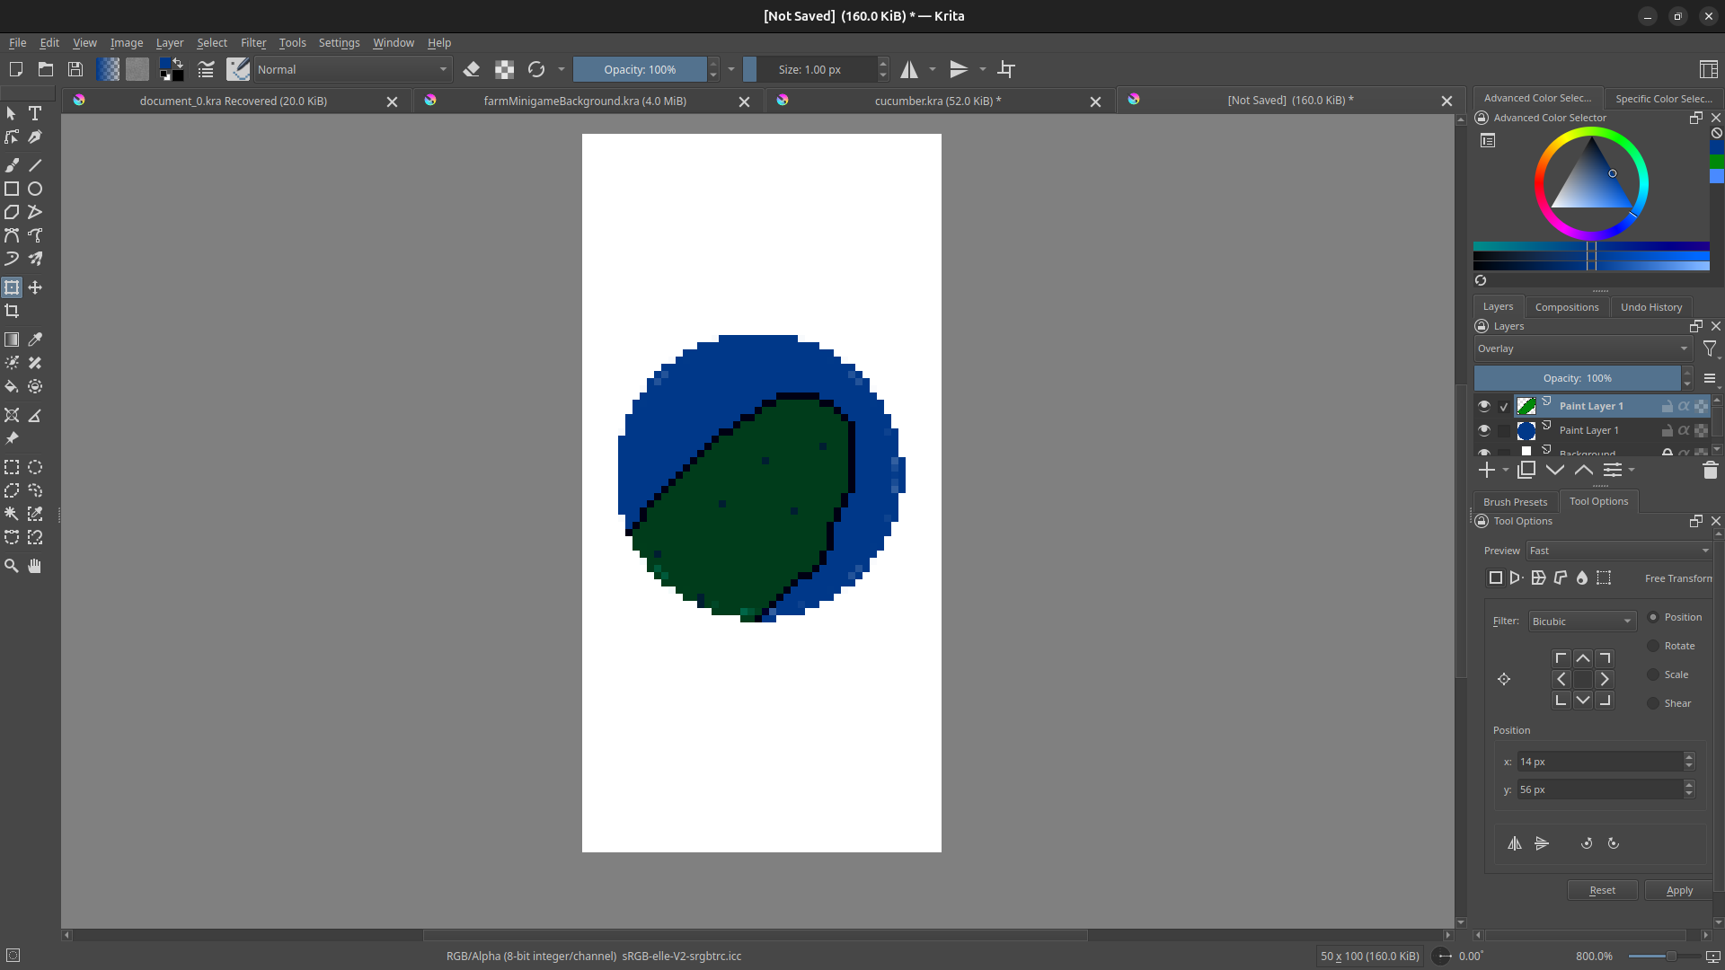Select the Text tool

coord(35,113)
